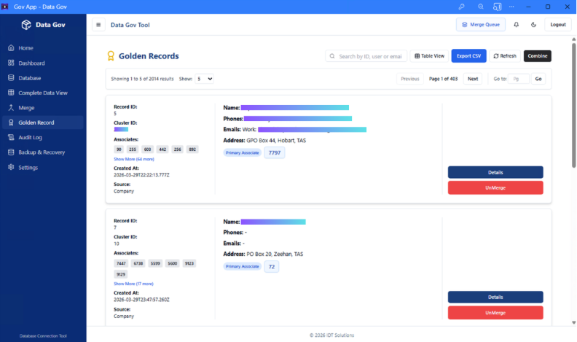Viewport: 577px width, 342px height.
Task: Select associate tag 9123
Action: (x=189, y=263)
